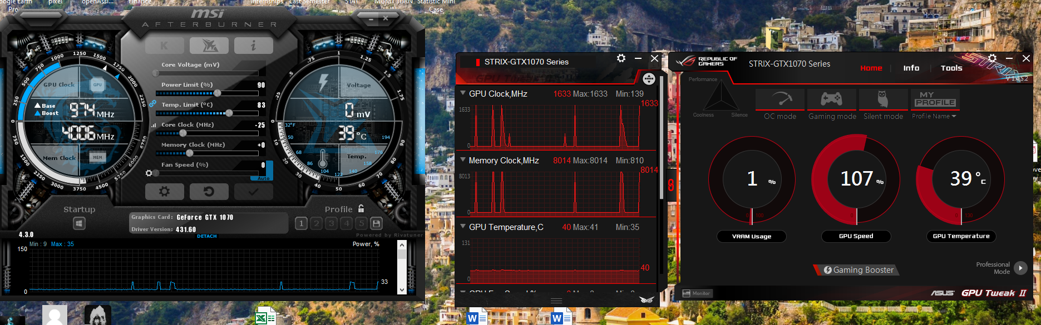Toggle Apply at Windows Startup button
Viewport: 1041px width, 325px height.
click(79, 223)
